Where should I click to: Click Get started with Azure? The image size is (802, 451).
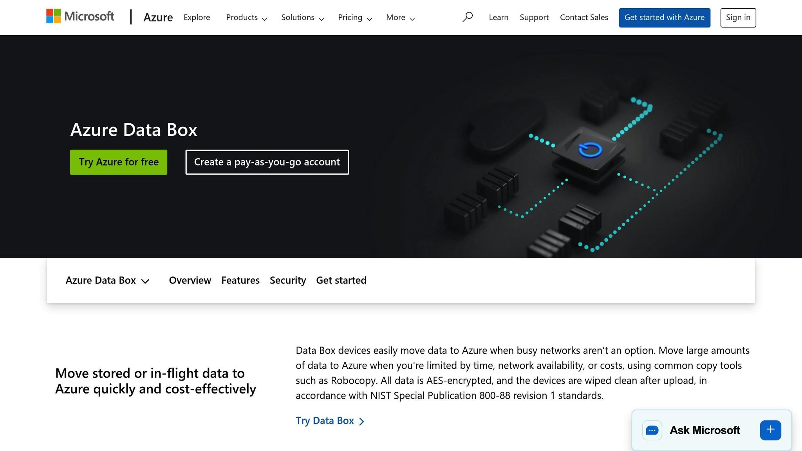(665, 17)
